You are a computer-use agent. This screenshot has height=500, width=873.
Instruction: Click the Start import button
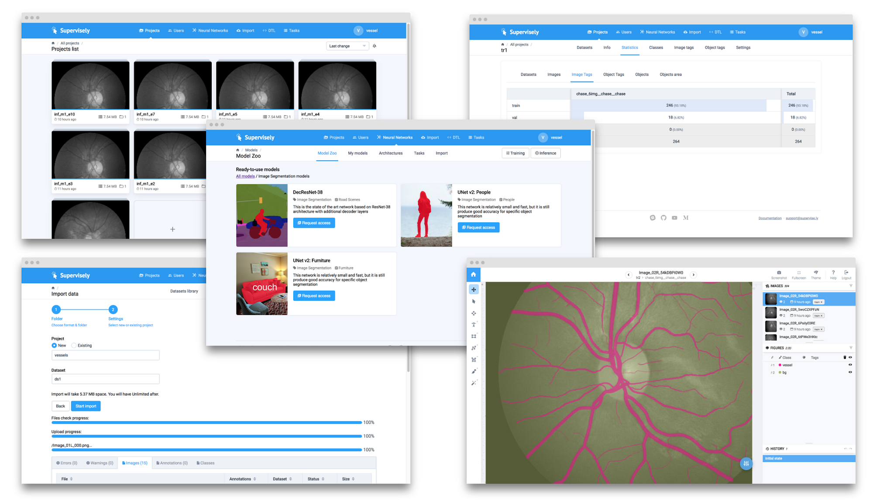[x=86, y=406]
